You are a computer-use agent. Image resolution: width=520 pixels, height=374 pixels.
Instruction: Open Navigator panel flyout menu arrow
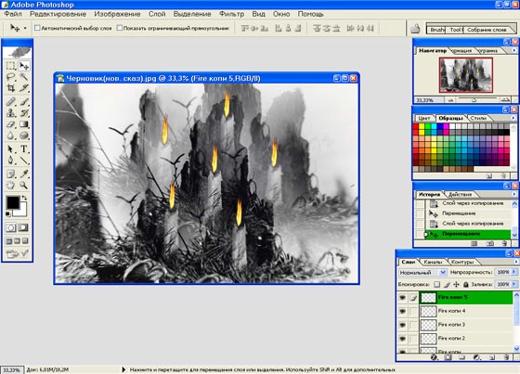pos(513,51)
